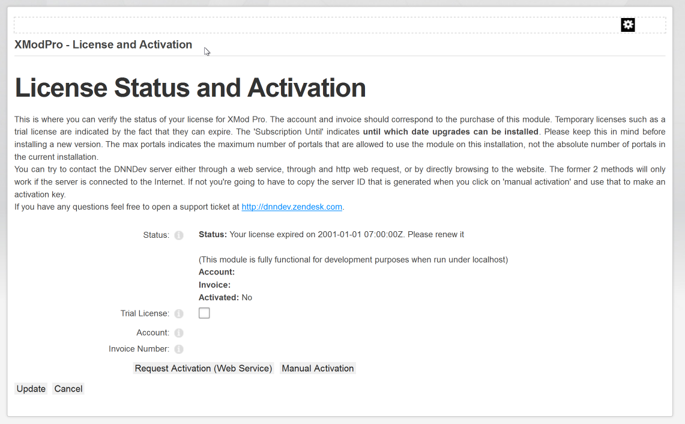The width and height of the screenshot is (685, 424).
Task: Choose the Manual Activation button
Action: pos(318,369)
